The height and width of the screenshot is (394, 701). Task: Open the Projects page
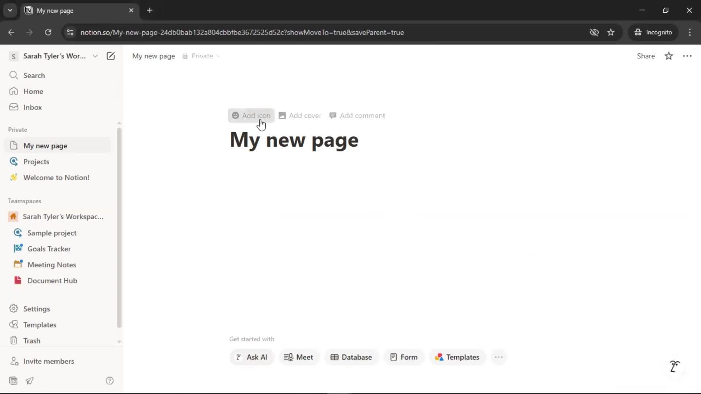58,162
